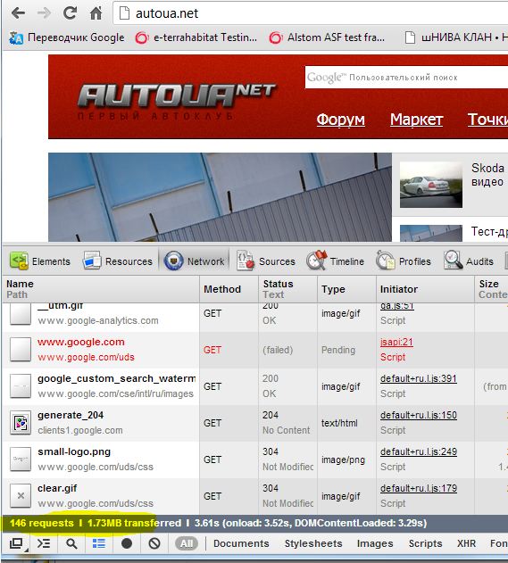Click the Google custom search field
508x563 pixels.
406,78
